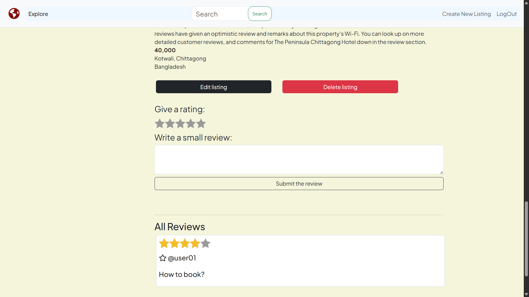
Task: Click the outline star icon beside @user01
Action: [x=163, y=258]
